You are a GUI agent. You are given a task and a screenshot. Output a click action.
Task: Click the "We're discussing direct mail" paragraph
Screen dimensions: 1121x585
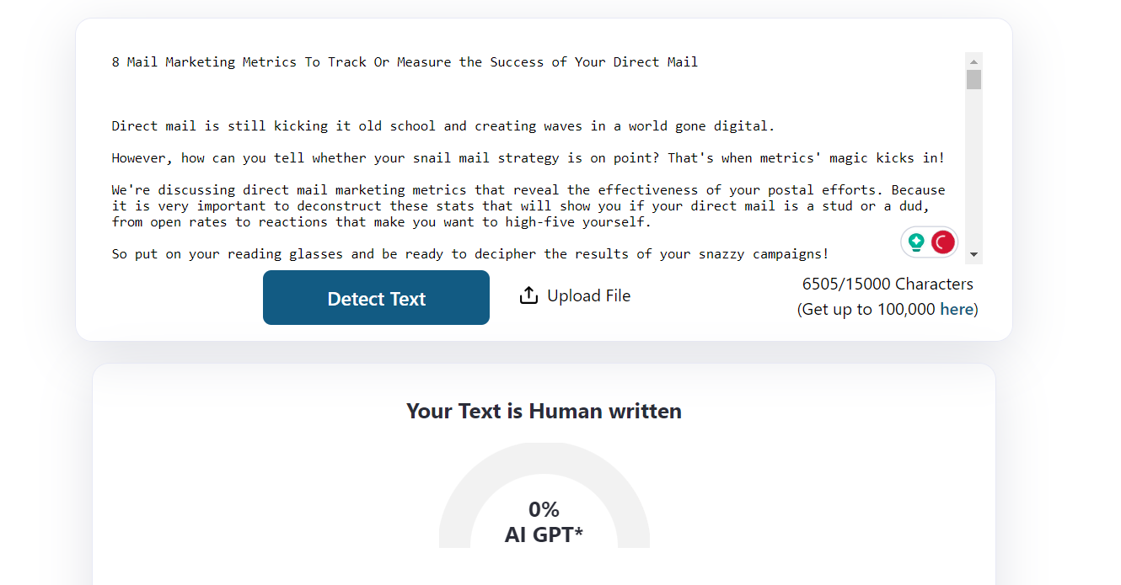point(528,206)
